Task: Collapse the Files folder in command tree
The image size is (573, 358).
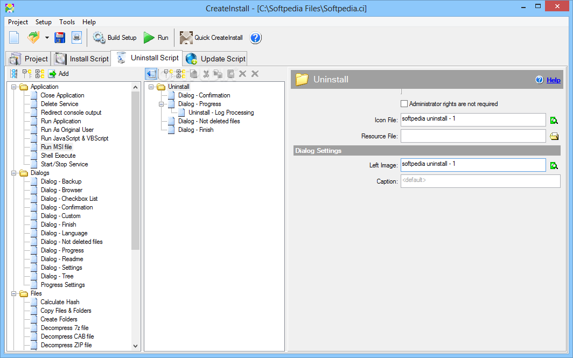Action: pos(14,294)
